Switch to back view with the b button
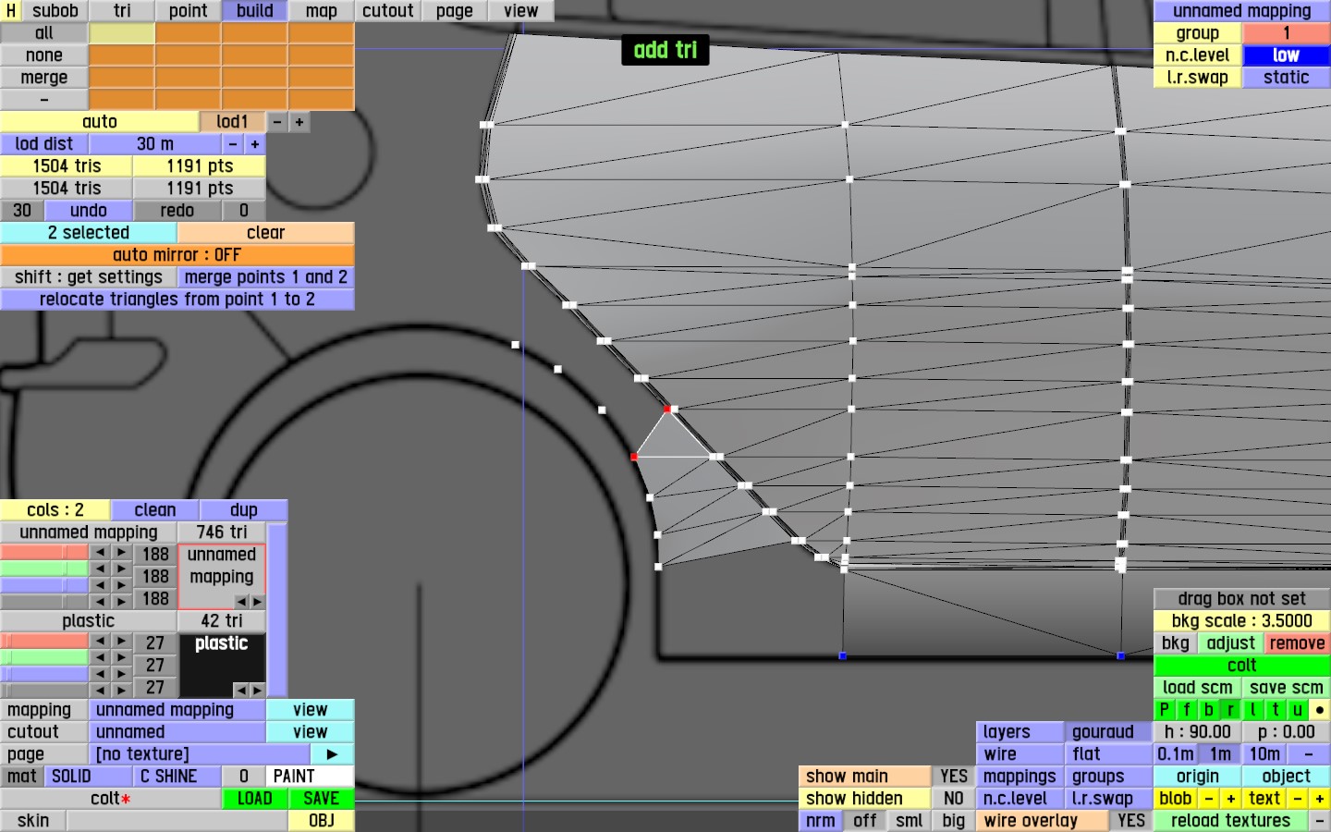The image size is (1331, 832). (1209, 710)
